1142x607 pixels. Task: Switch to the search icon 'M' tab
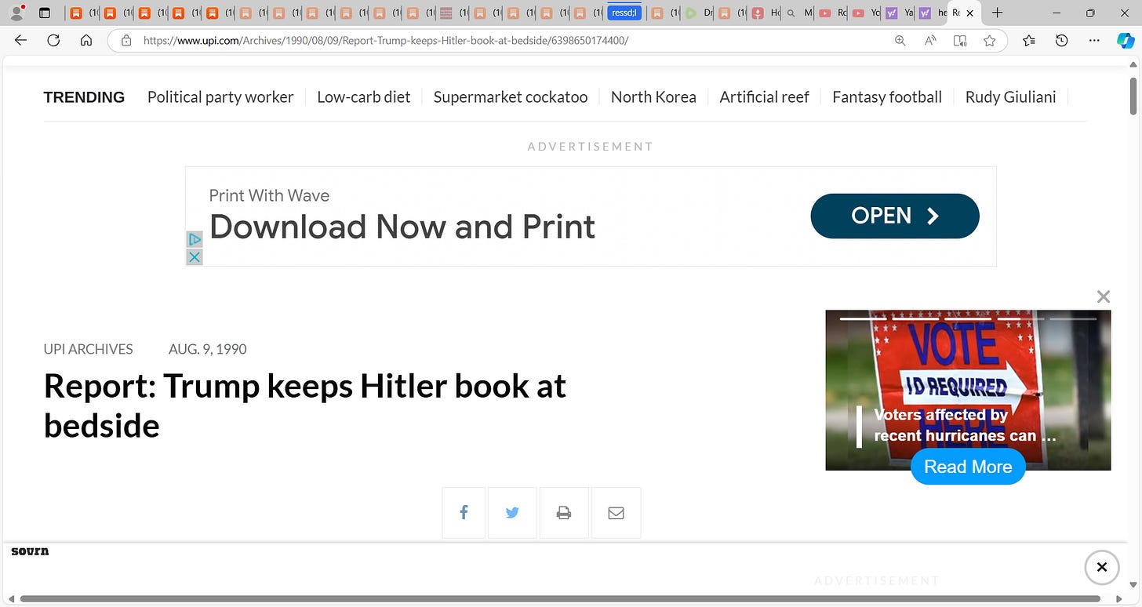click(798, 13)
